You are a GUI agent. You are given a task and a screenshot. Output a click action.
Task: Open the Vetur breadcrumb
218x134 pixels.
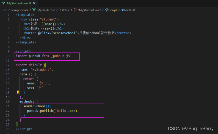coord(65,10)
